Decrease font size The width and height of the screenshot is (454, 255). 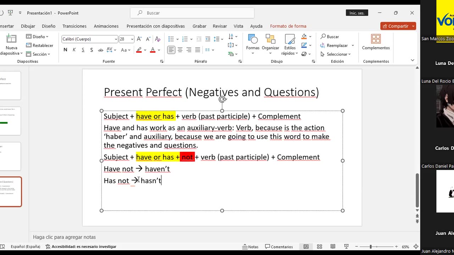click(148, 39)
